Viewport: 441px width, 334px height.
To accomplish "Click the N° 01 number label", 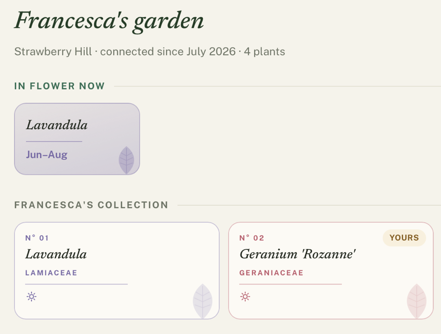I will (37, 238).
